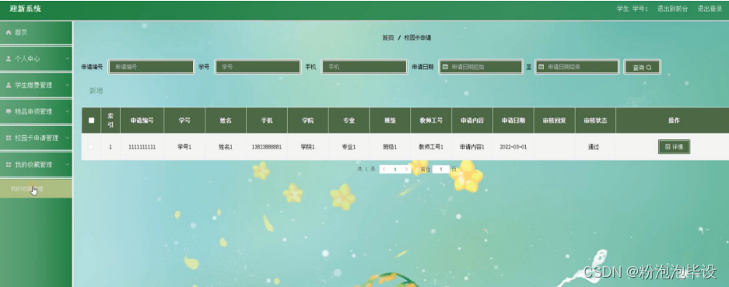Click the 校园卡申请 breadcrumb text
The width and height of the screenshot is (729, 287).
417,38
